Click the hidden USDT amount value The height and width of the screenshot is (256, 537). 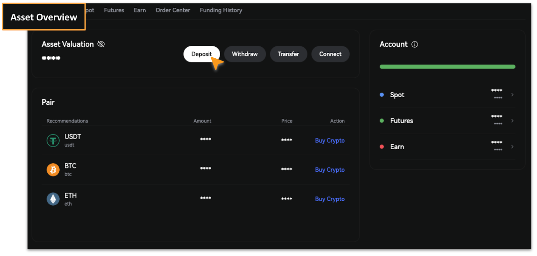[205, 139]
